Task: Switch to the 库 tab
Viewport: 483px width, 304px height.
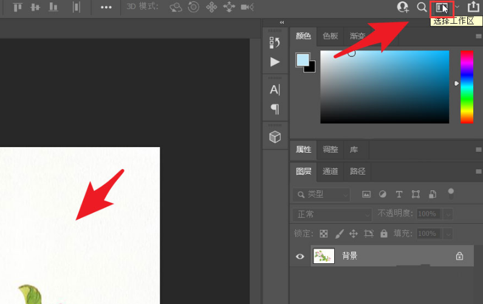Action: (354, 150)
